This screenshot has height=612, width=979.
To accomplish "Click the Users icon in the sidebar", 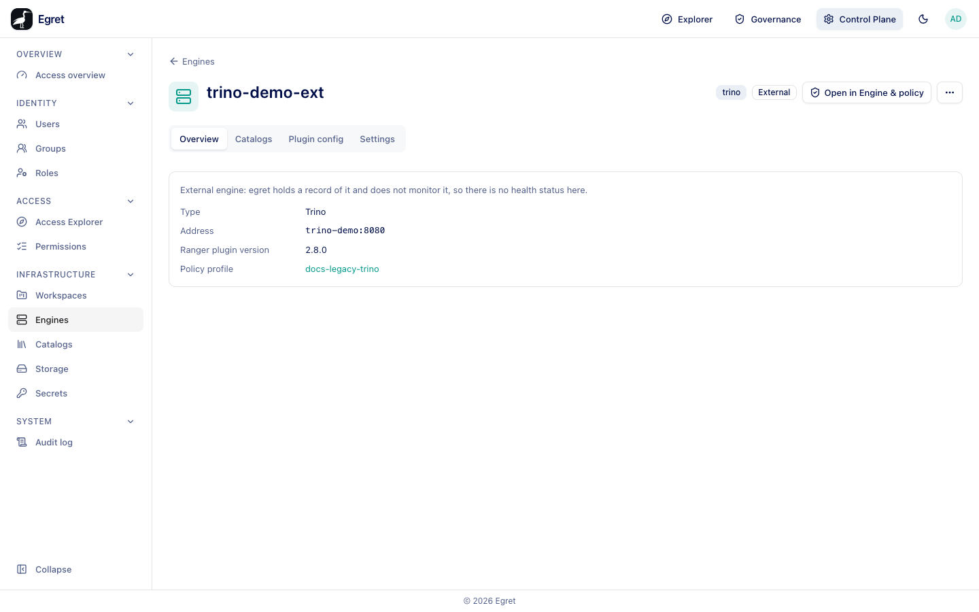I will click(22, 124).
